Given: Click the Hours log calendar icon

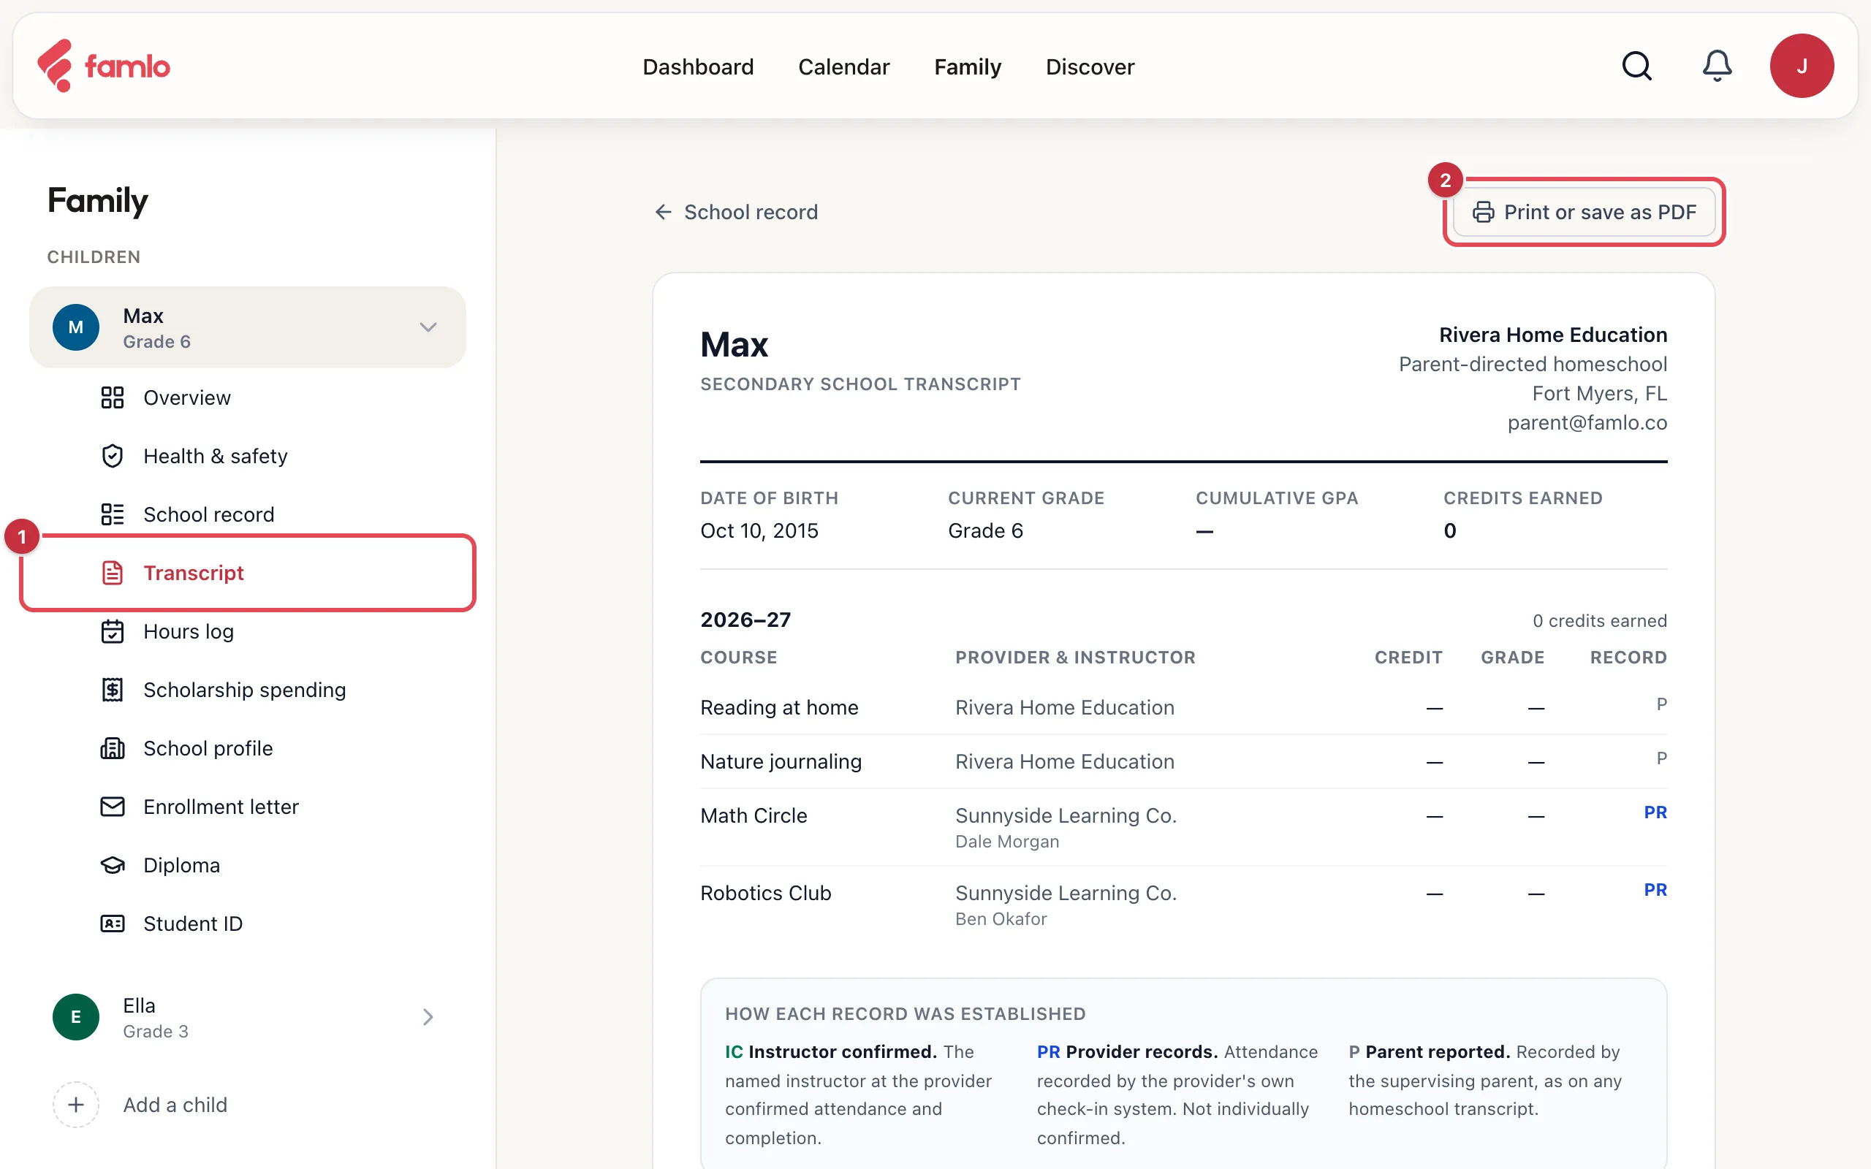Looking at the screenshot, I should pos(112,631).
